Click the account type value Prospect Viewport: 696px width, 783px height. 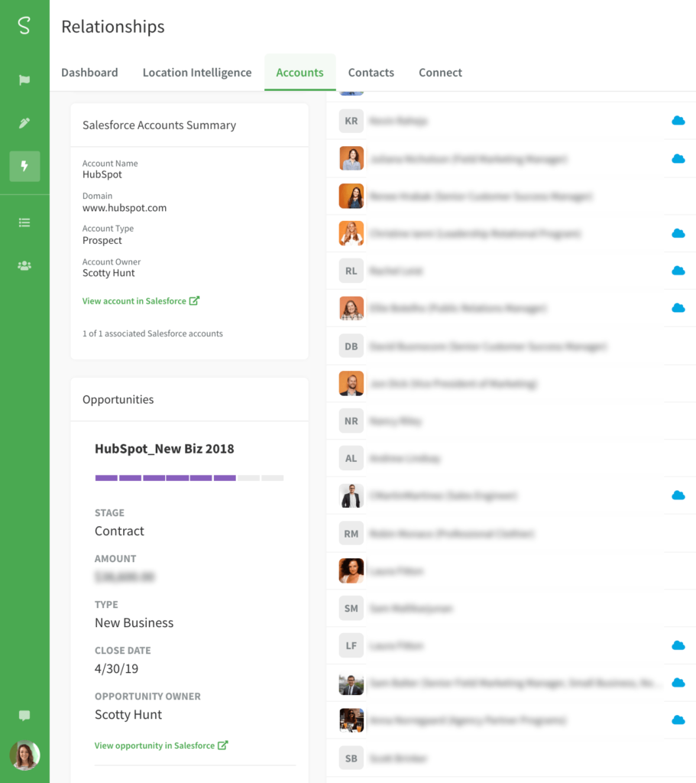(102, 241)
